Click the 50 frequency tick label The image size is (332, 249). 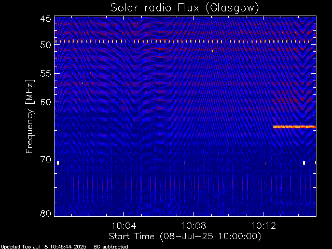pyautogui.click(x=46, y=45)
